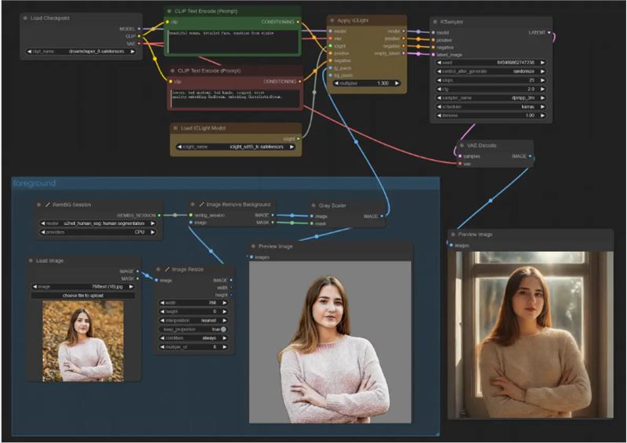This screenshot has width=627, height=443.
Task: Collapse the KSampler node via its title dot
Action: tap(435, 22)
